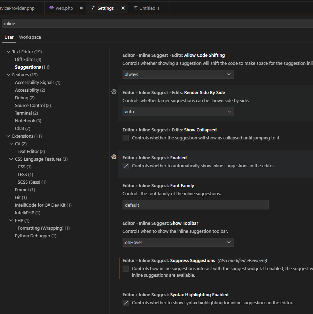This screenshot has width=313, height=314.
Task: Toggle the Show Collapsed checkbox
Action: coord(126,138)
